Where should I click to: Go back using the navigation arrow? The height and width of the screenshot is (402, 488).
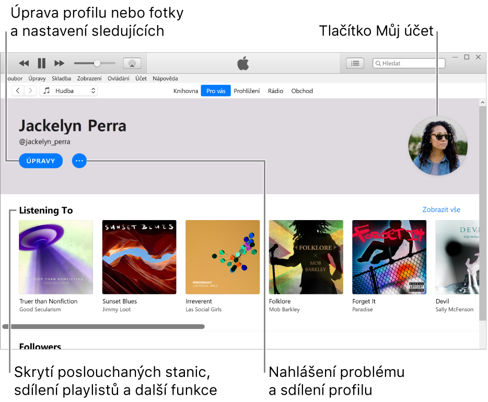(17, 90)
